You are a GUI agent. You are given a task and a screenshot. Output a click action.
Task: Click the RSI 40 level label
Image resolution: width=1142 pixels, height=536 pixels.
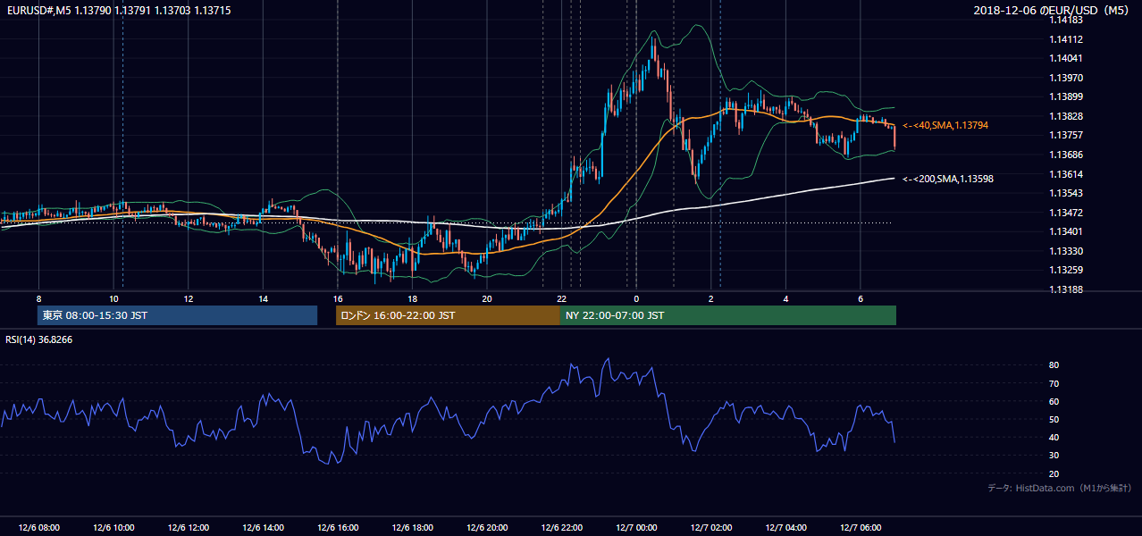click(1054, 437)
